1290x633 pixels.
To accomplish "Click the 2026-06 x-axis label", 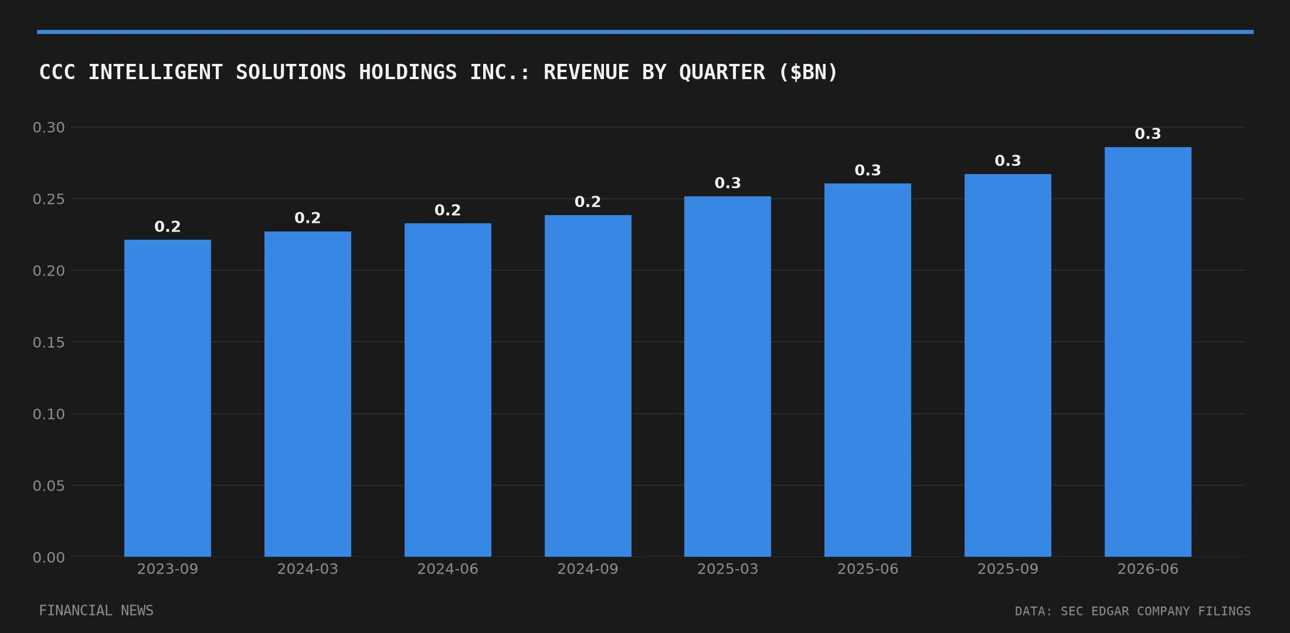I will click(1148, 569).
